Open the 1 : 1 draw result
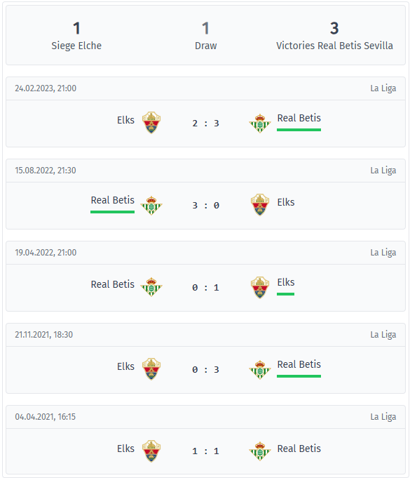Screen dimensions: 410x478 (206, 451)
